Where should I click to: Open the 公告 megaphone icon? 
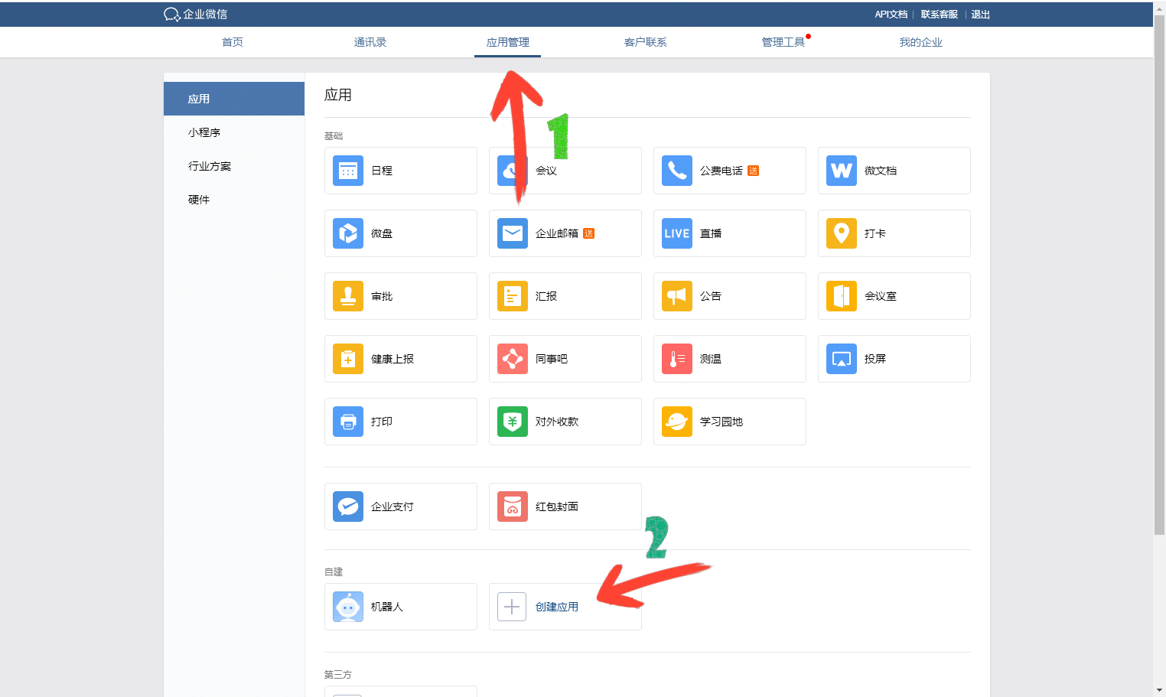(x=677, y=296)
